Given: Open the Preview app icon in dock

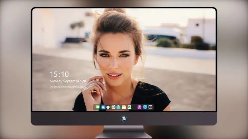Looking at the screenshot, I should [113, 107].
